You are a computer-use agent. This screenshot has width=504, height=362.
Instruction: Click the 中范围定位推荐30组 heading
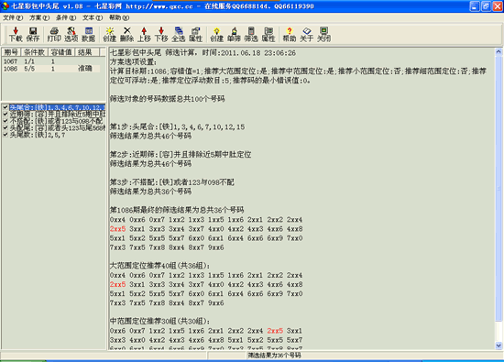coord(159,321)
